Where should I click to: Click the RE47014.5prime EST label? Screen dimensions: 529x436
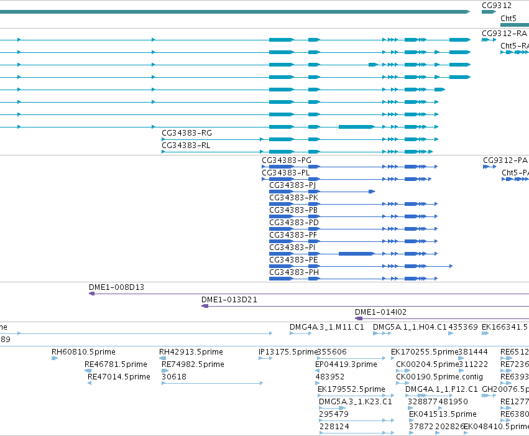[119, 378]
